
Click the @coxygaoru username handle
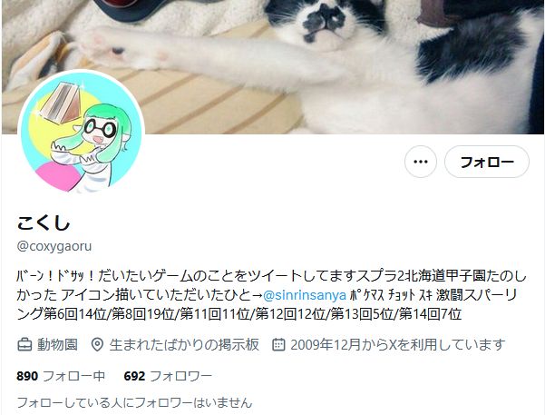(54, 246)
